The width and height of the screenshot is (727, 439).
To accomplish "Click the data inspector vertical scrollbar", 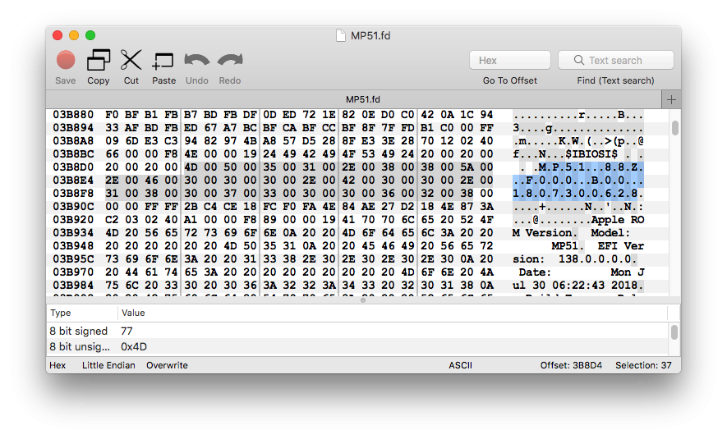I will [x=674, y=332].
